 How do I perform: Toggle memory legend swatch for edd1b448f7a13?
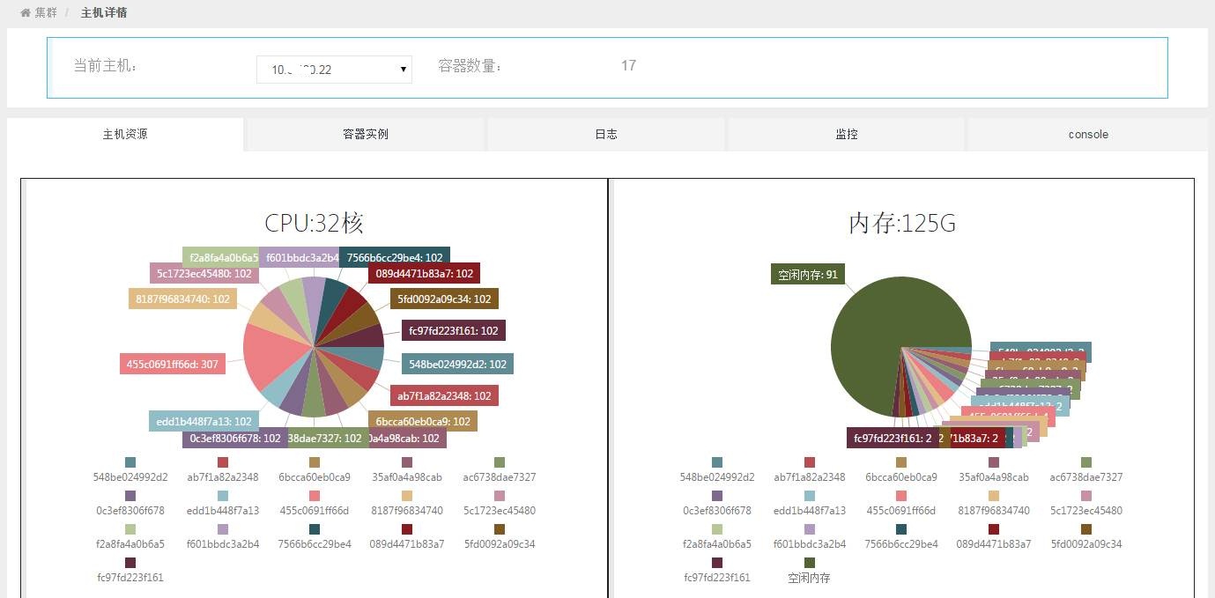pos(810,496)
